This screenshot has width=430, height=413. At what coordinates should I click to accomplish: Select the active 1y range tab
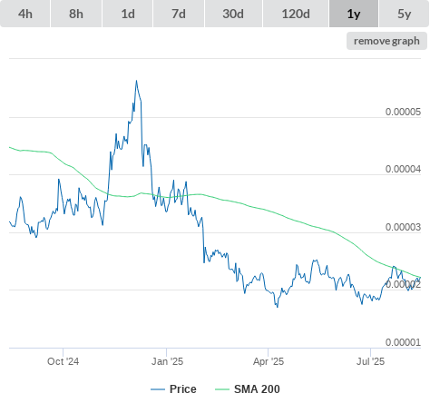pyautogui.click(x=354, y=14)
